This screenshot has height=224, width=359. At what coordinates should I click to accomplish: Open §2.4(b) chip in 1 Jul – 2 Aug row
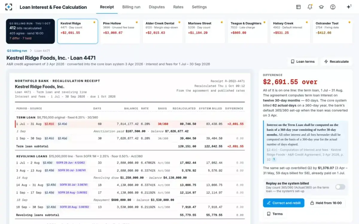point(48,163)
